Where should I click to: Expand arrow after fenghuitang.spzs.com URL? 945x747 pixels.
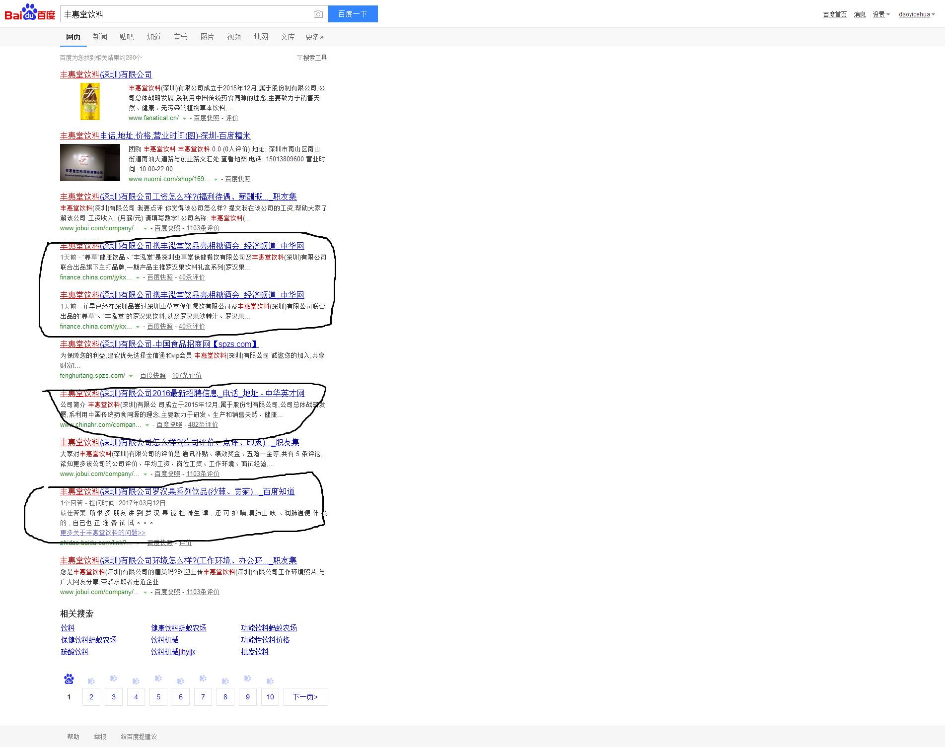pos(131,376)
